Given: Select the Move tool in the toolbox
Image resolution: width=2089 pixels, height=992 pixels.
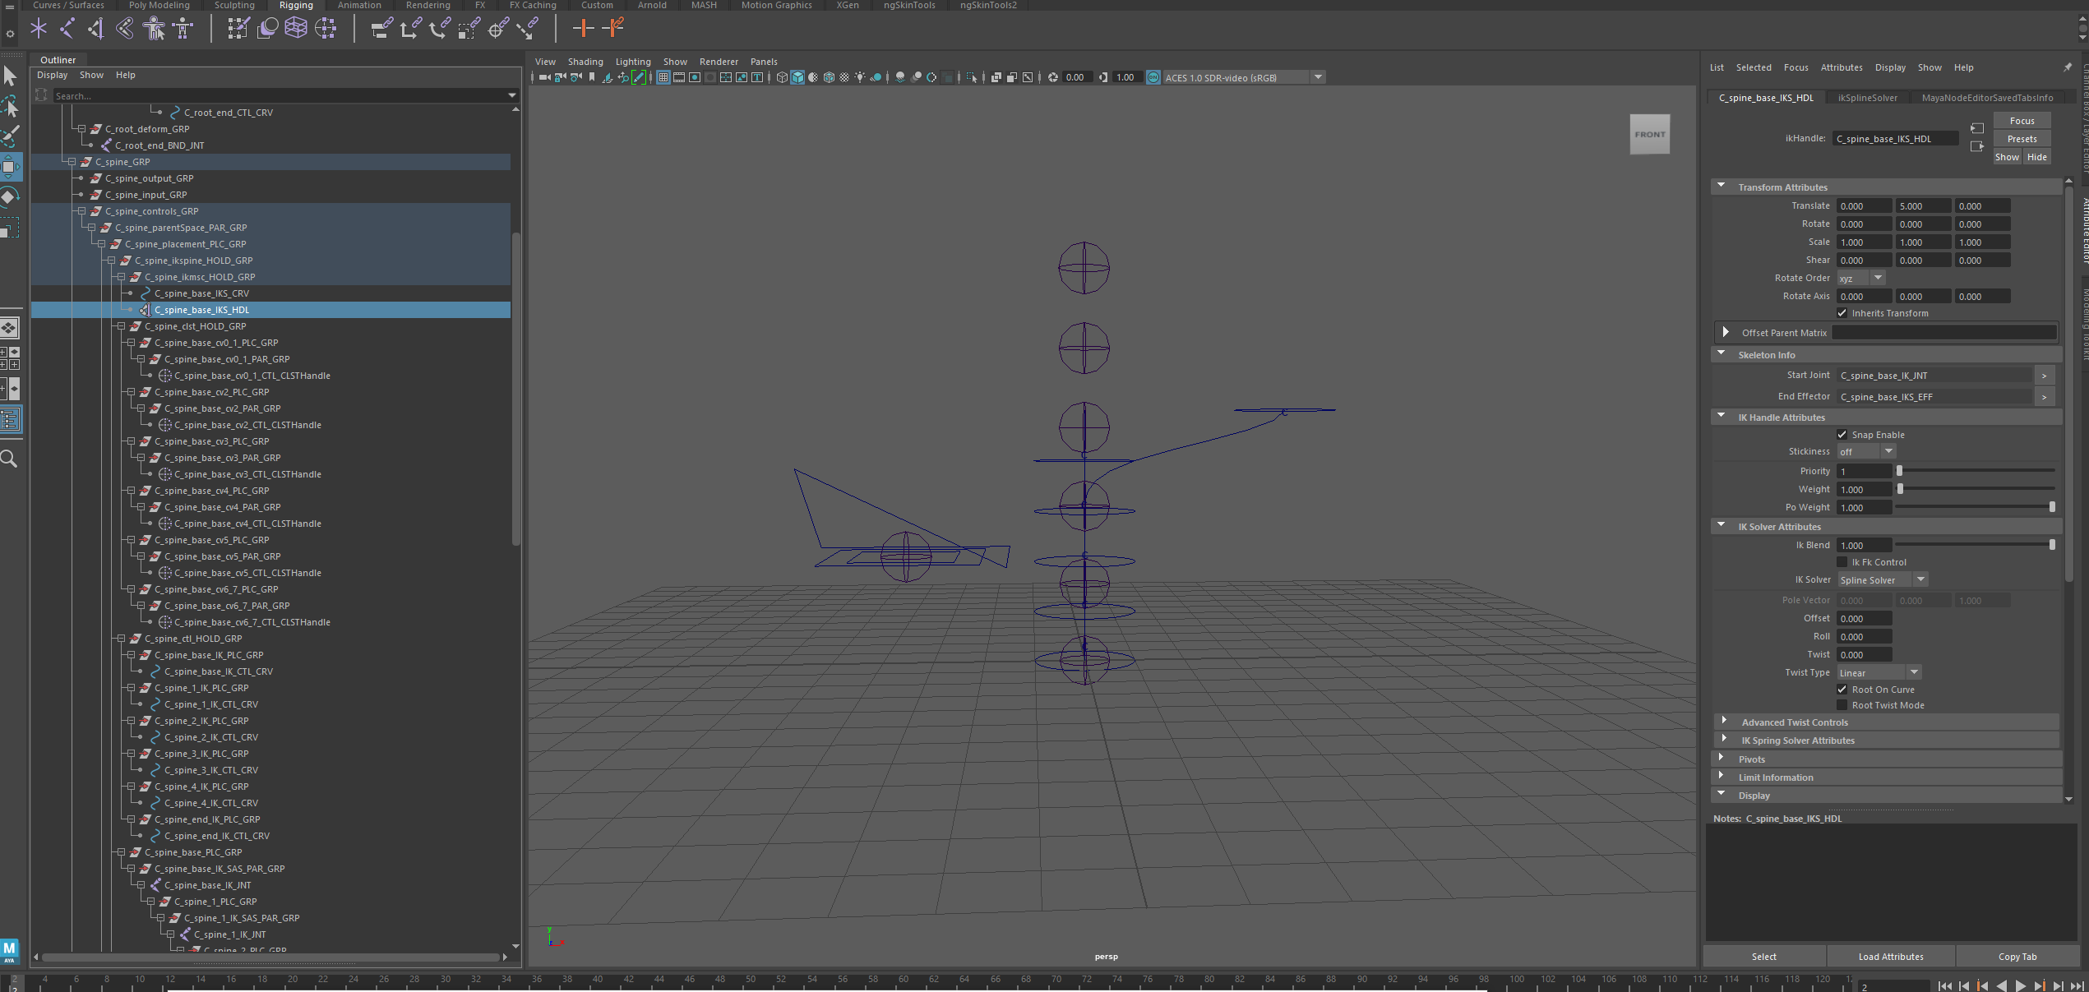Looking at the screenshot, I should [x=11, y=166].
